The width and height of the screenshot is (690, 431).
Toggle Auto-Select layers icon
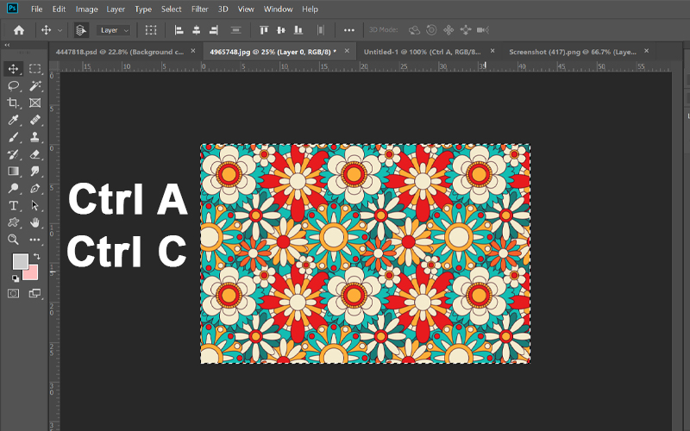click(x=81, y=30)
